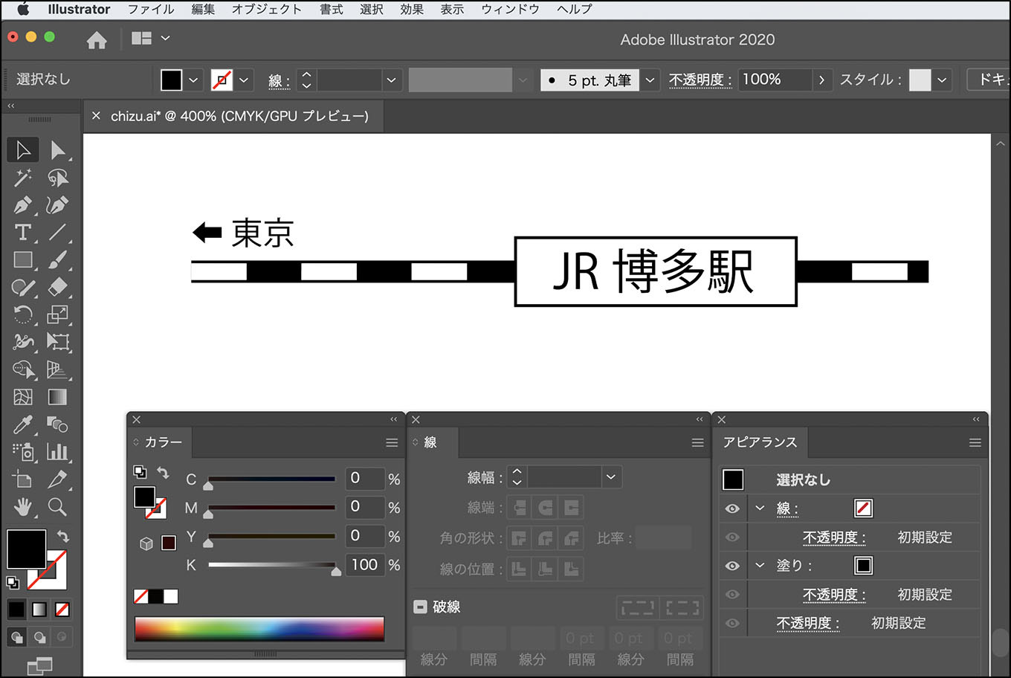Select the Perspective Grid tool

click(x=58, y=369)
